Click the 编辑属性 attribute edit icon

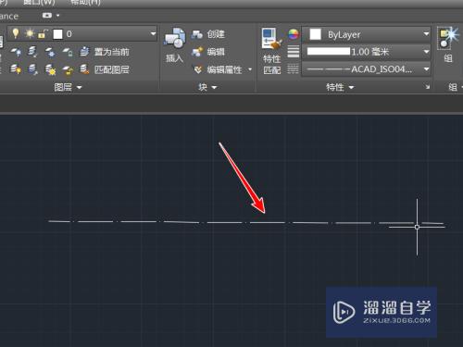click(x=197, y=69)
